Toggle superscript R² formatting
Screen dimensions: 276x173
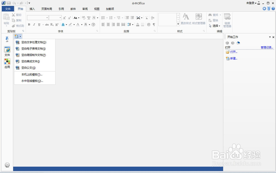pos(57,25)
